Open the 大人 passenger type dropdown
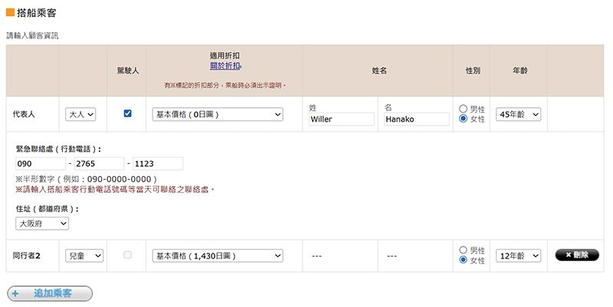The height and width of the screenshot is (307, 613). click(80, 114)
